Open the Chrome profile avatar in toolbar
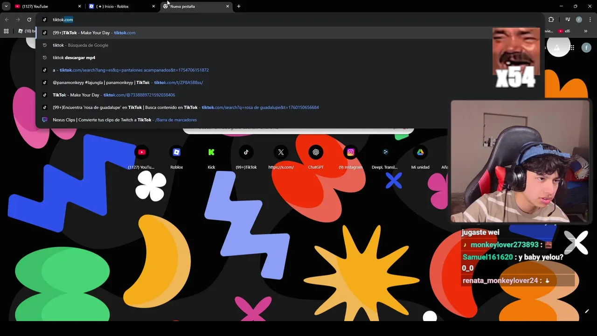Image resolution: width=597 pixels, height=336 pixels. click(x=579, y=20)
